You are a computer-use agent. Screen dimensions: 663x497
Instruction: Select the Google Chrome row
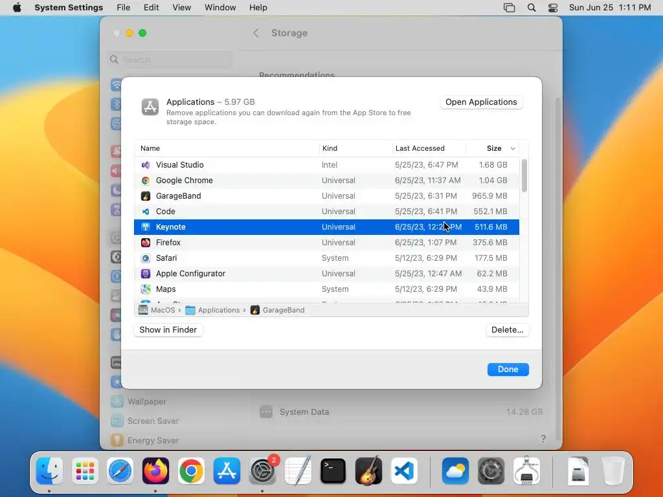[326, 181]
